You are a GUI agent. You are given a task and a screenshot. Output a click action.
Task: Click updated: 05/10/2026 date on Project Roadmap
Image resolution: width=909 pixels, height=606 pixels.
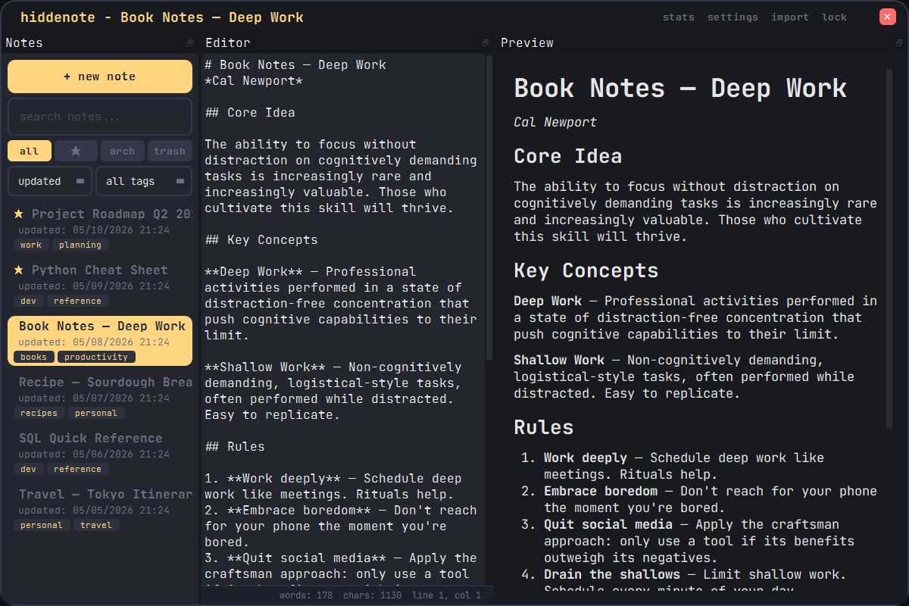(x=94, y=230)
